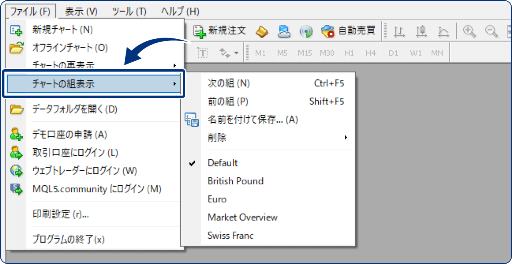Select M30 timeframe
The image size is (512, 264).
coord(327,53)
